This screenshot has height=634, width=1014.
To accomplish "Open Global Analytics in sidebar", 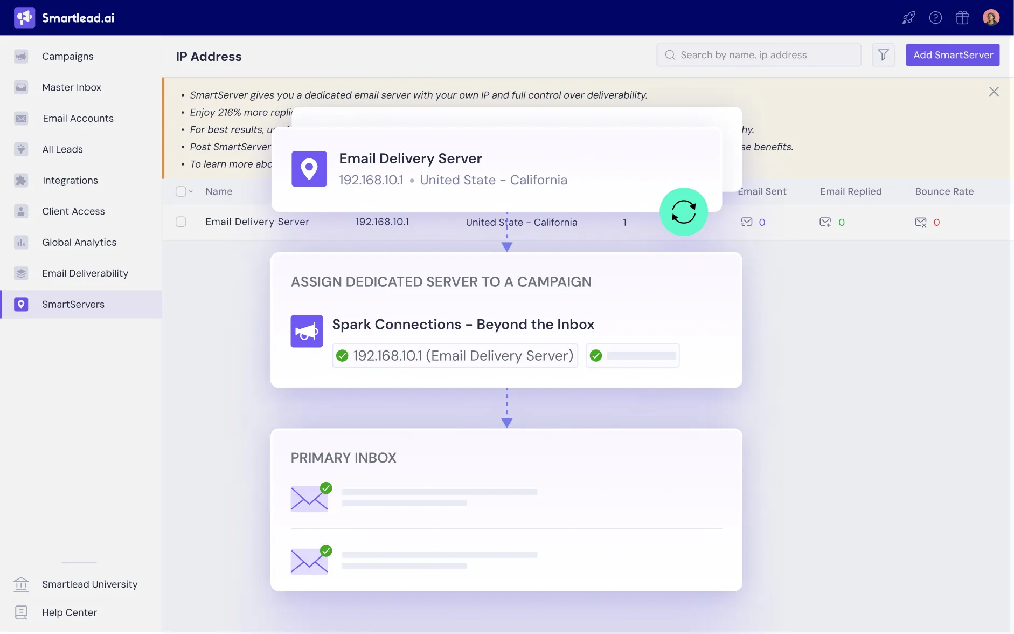I will 79,242.
